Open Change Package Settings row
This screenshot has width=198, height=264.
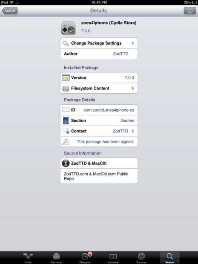coord(99,43)
